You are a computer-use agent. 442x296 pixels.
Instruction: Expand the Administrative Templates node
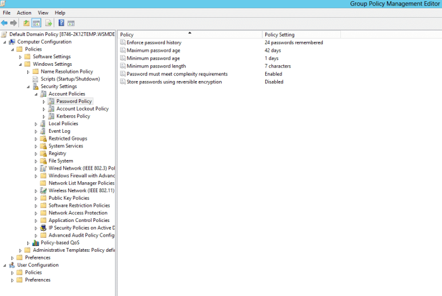click(20, 250)
